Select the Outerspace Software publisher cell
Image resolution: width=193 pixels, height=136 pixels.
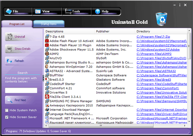(x=111, y=75)
